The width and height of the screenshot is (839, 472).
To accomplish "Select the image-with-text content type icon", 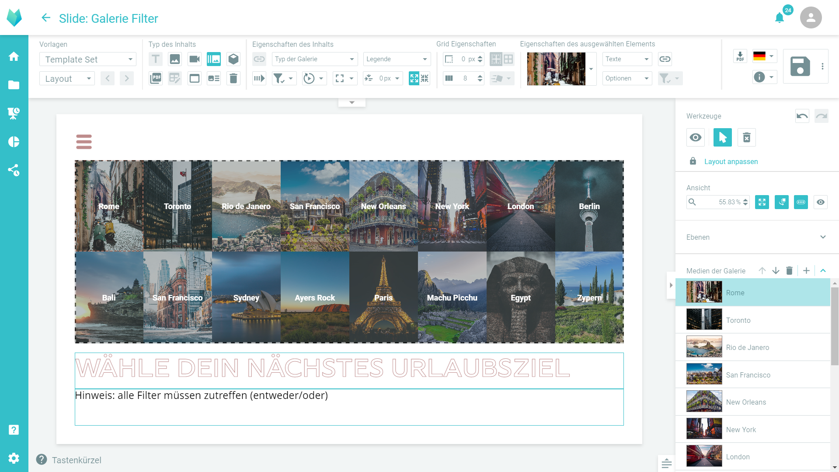I will pos(214,78).
